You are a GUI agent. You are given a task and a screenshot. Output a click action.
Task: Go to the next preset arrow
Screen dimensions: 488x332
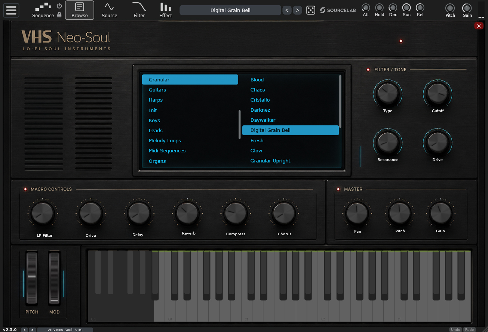(x=297, y=10)
